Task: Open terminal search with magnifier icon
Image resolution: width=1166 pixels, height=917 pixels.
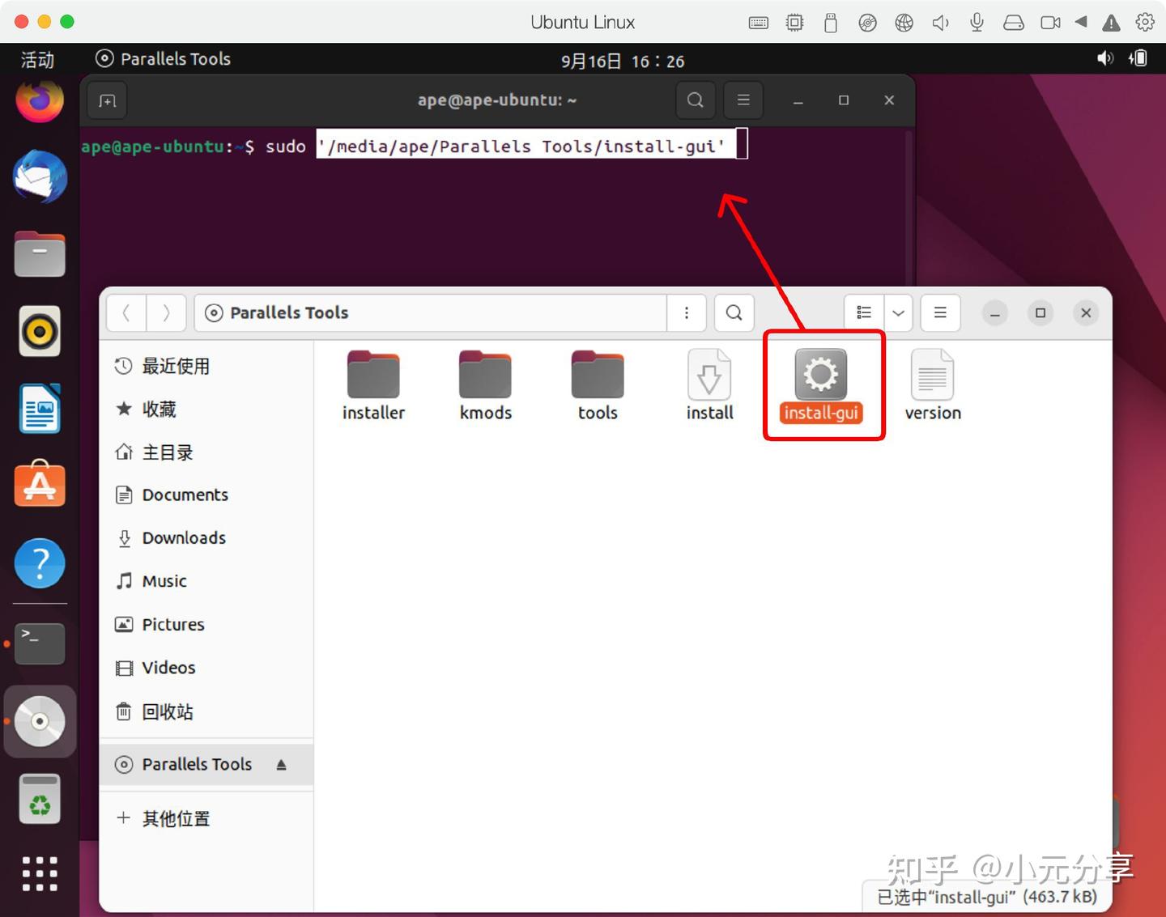Action: click(695, 100)
